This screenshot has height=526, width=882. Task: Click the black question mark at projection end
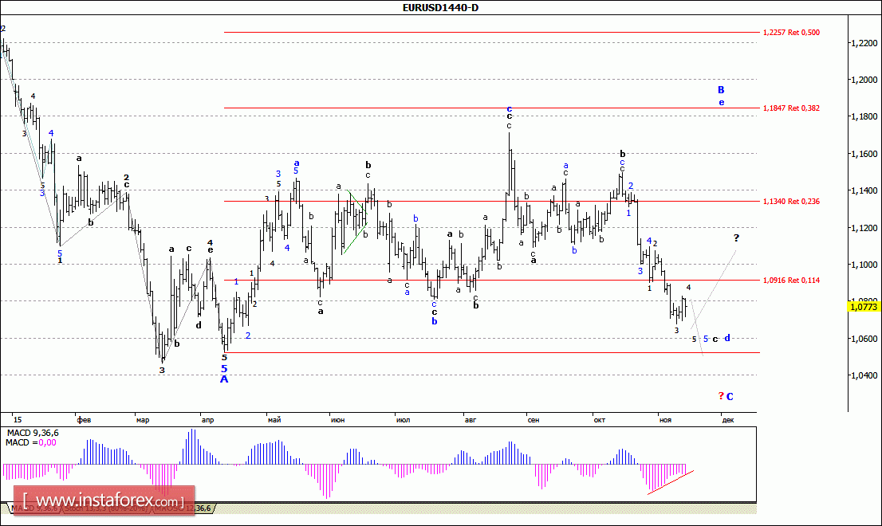click(x=736, y=237)
